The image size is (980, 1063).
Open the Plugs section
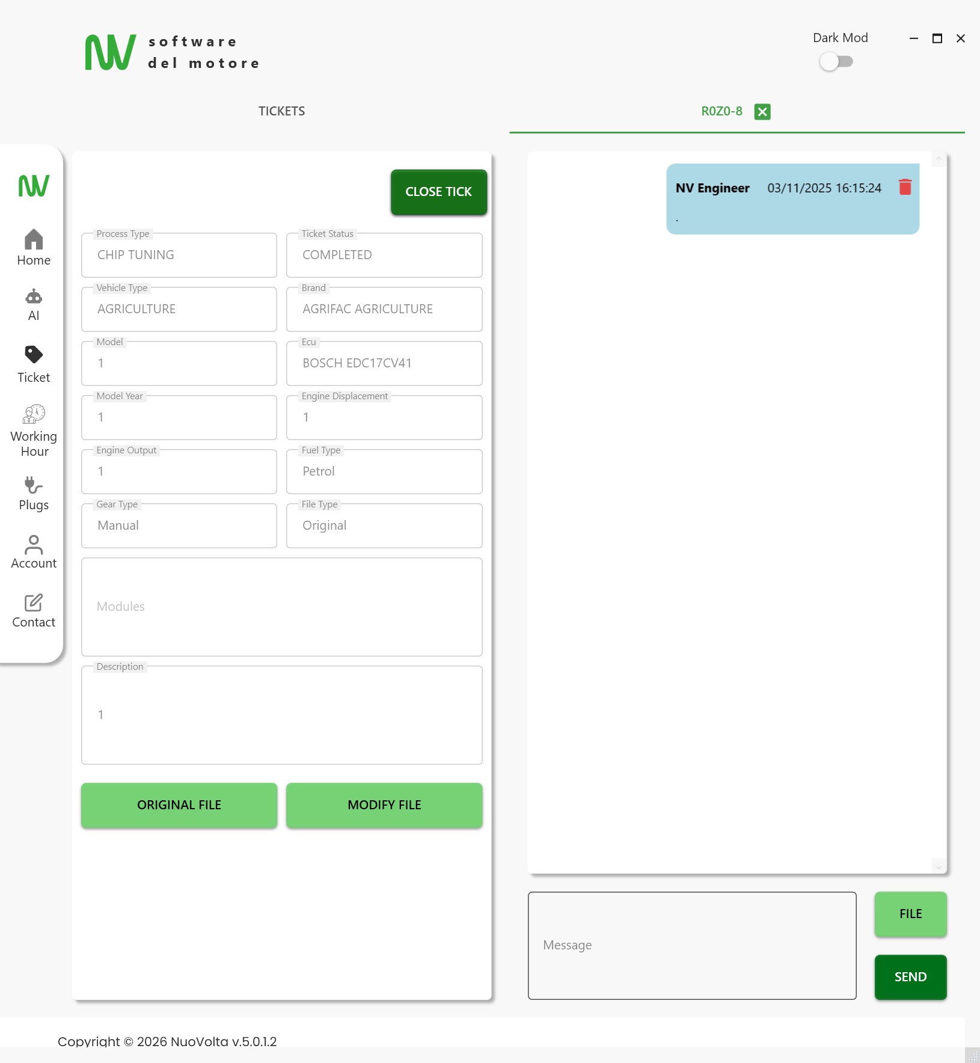click(34, 493)
